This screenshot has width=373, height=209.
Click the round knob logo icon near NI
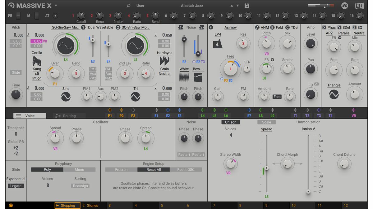click(x=345, y=6)
